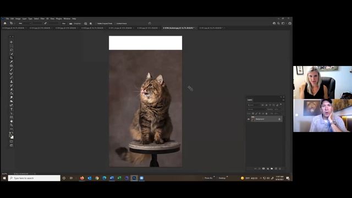Image resolution: width=352 pixels, height=198 pixels.
Task: Toggle Content-Aware checkbox
Action: pos(115,23)
